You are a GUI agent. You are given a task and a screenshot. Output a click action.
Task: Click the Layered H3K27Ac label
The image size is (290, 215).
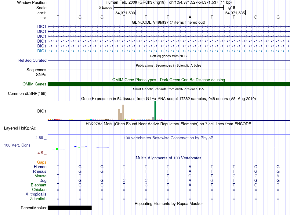[x=20, y=128]
